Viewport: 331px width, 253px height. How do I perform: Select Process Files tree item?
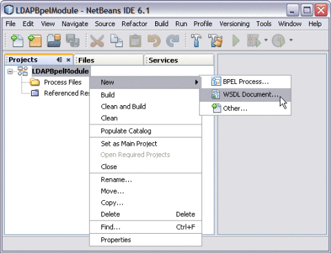point(63,82)
